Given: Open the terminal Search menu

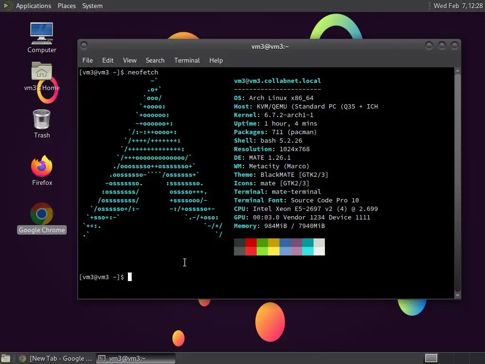Looking at the screenshot, I should click(155, 60).
